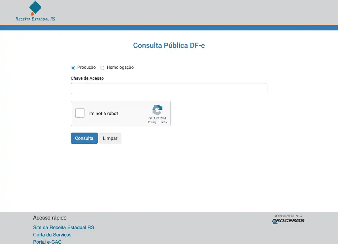
Task: Go to the Carta de Serviços link
Action: (52, 235)
